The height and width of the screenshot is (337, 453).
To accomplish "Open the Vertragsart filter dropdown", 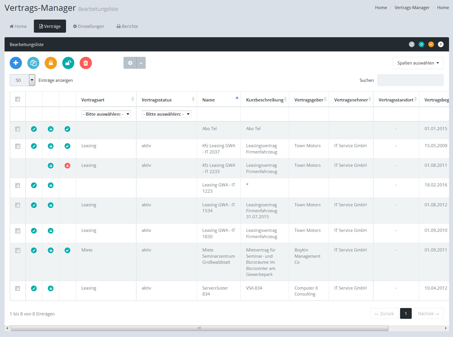I will (x=106, y=114).
